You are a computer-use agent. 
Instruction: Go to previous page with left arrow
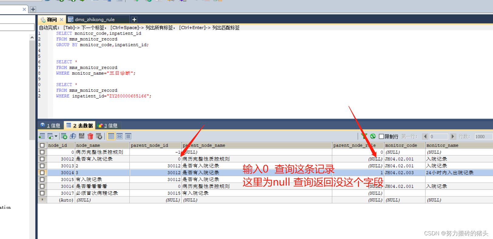[x=425, y=136]
